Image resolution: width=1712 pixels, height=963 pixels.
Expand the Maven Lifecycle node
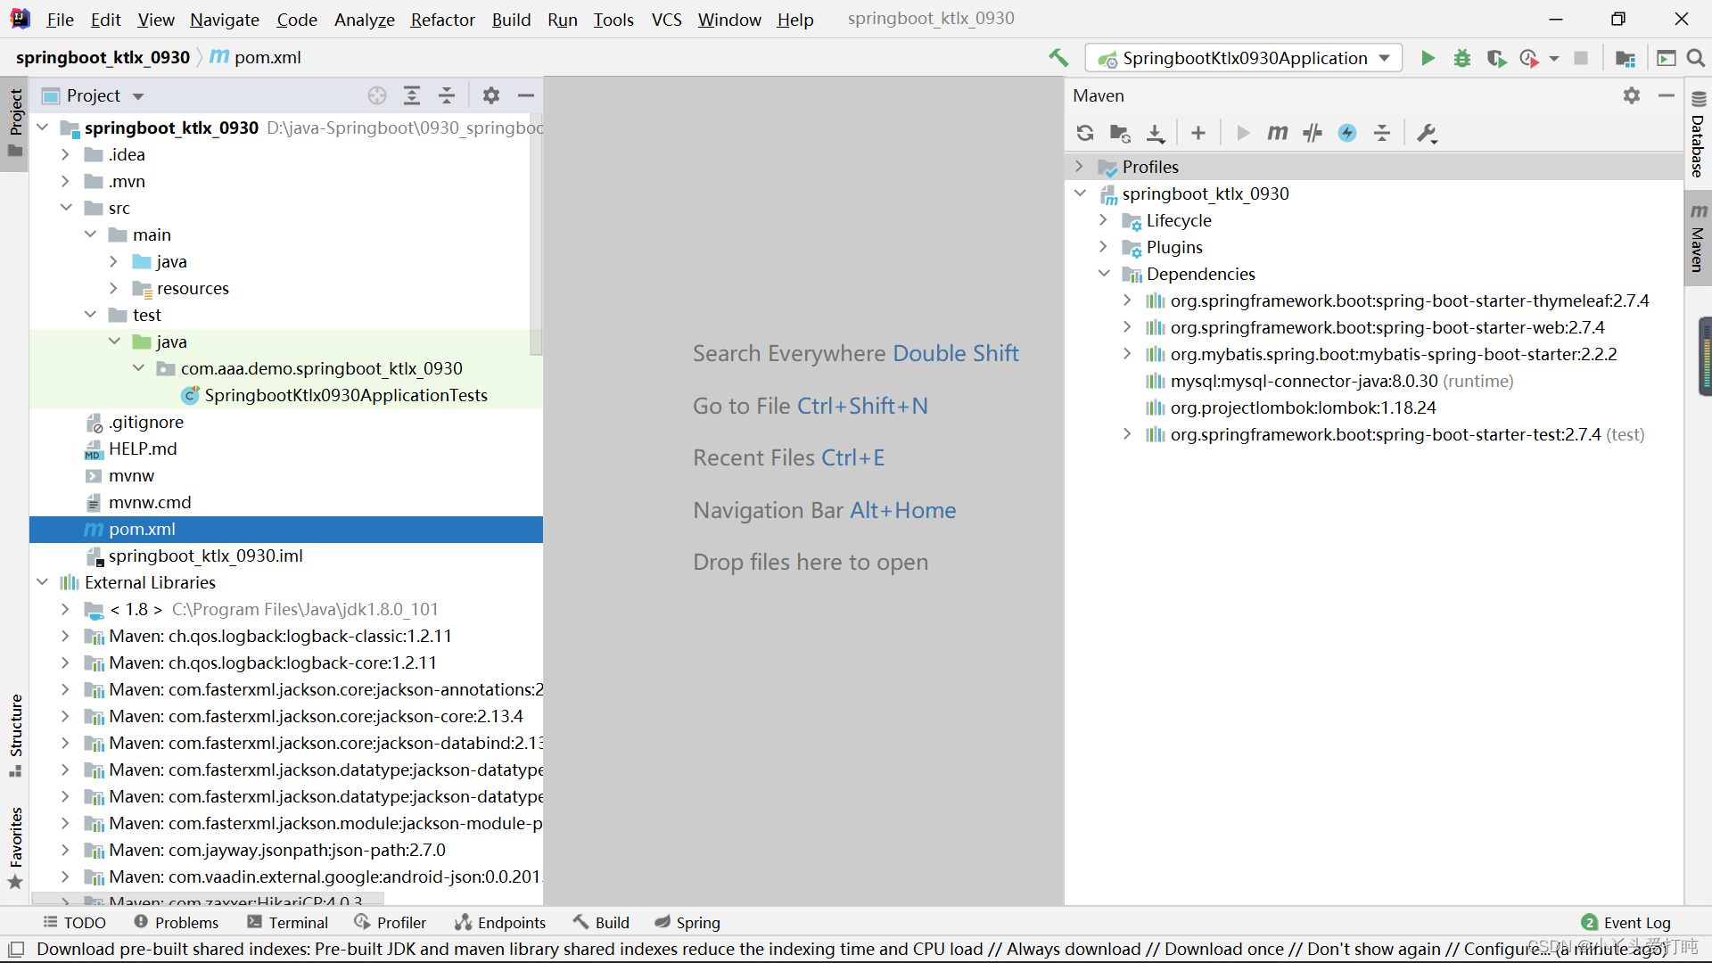pos(1103,220)
